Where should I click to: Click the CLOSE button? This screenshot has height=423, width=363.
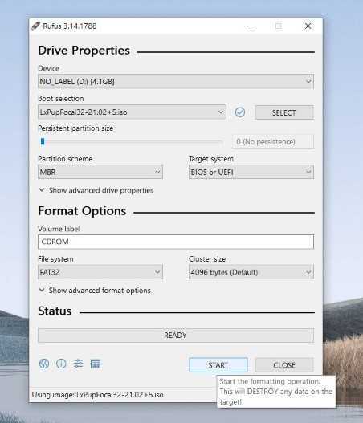(x=284, y=365)
